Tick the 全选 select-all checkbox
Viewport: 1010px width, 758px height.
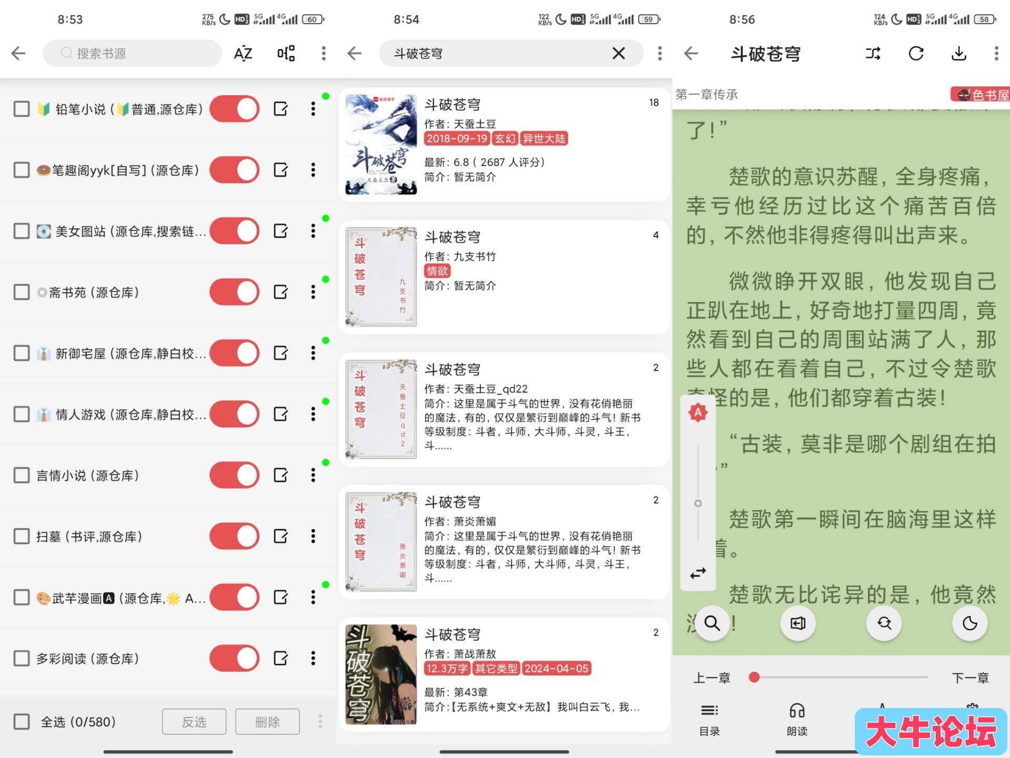(x=22, y=722)
